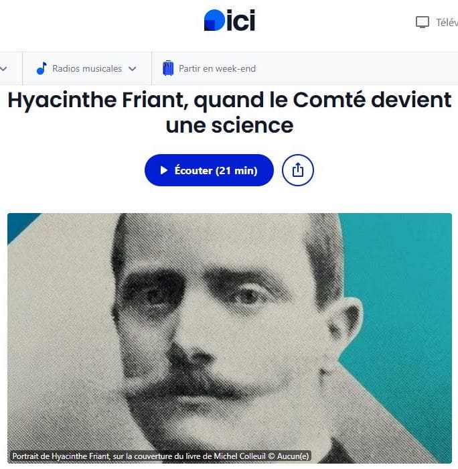458x469 pixels.
Task: Click the words une science in the headline
Action: [230, 125]
